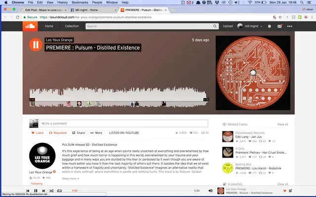The width and height of the screenshot is (316, 197).
Task: Open the notifications bell
Action: click(x=270, y=26)
